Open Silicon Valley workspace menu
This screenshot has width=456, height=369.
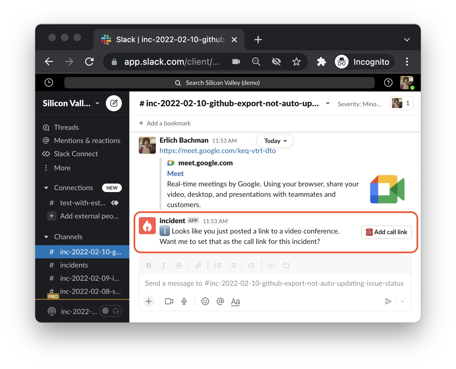71,103
